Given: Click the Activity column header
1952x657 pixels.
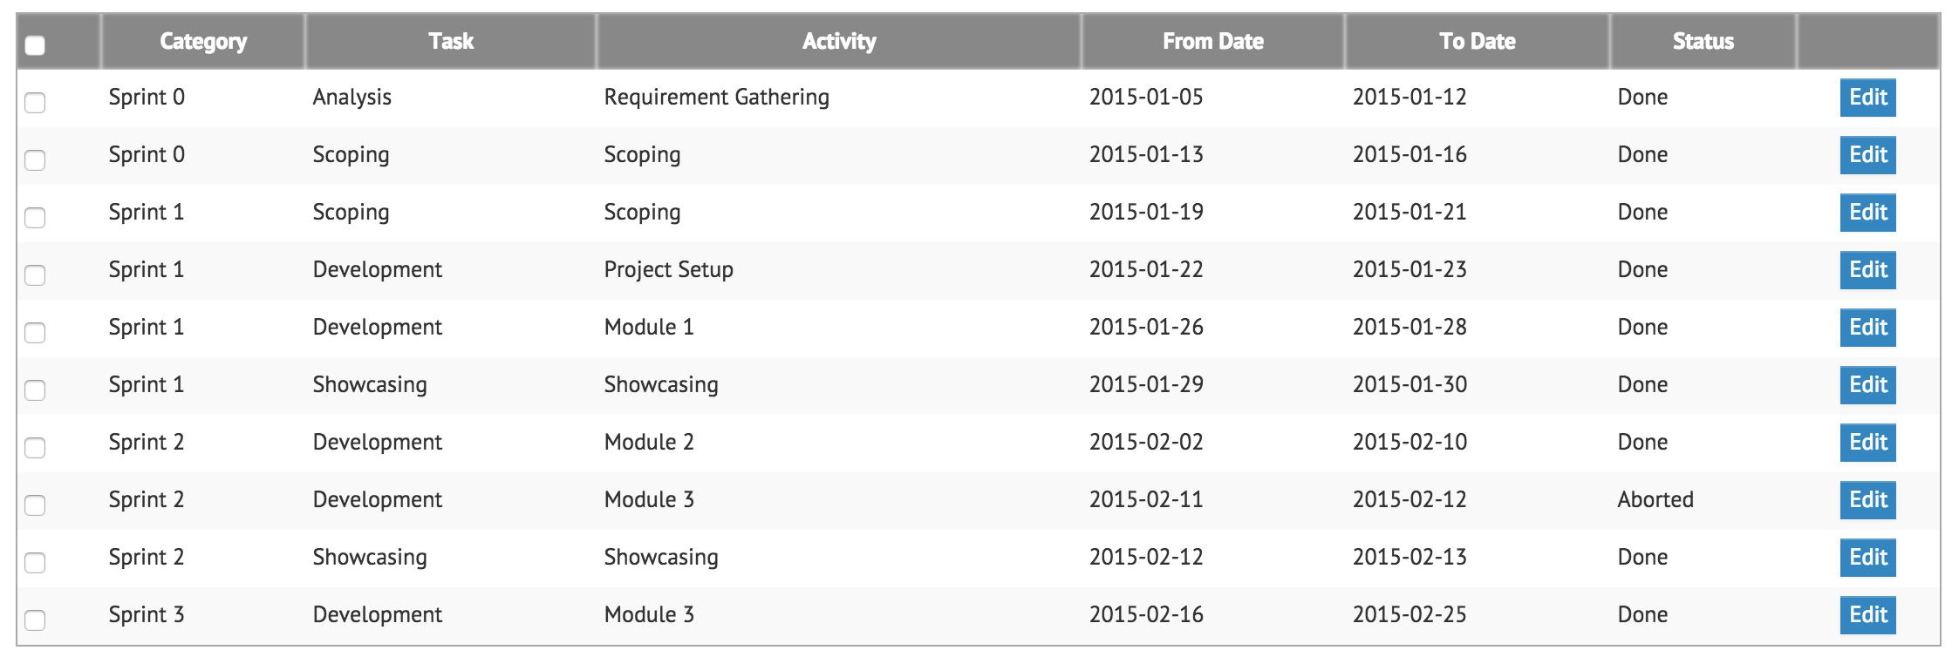Looking at the screenshot, I should tap(839, 42).
